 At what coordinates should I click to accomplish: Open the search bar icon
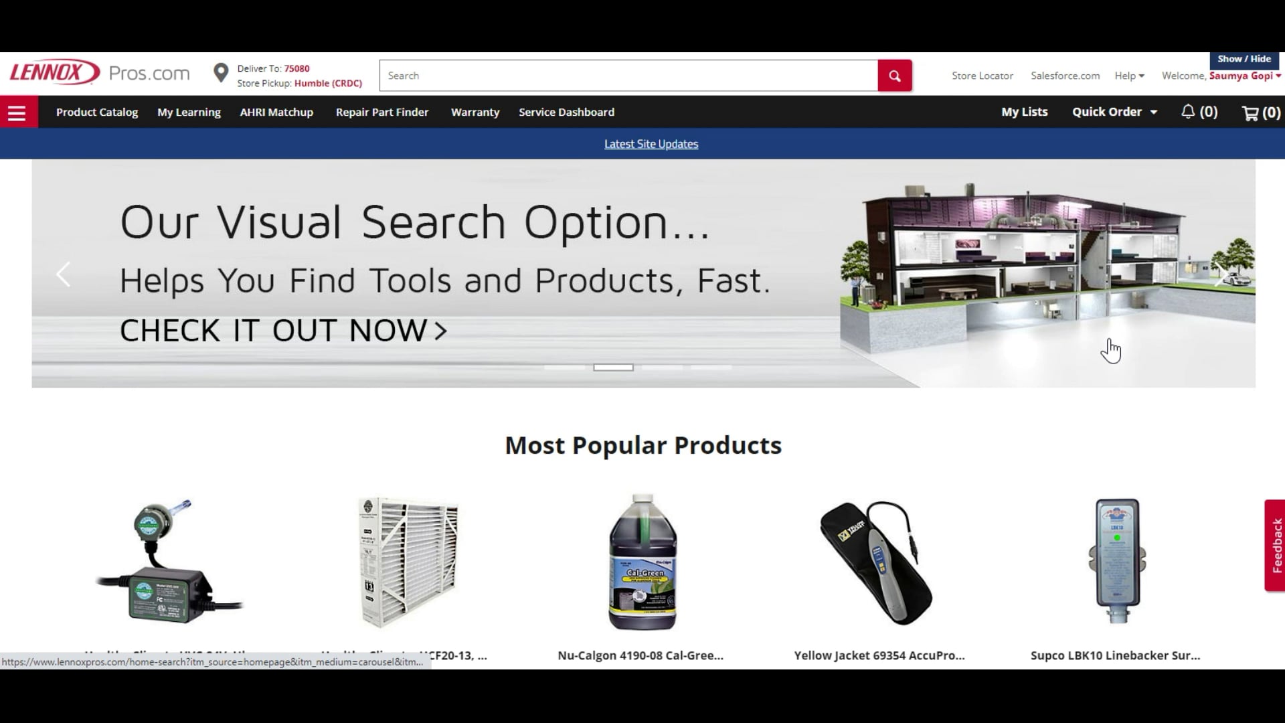coord(894,75)
